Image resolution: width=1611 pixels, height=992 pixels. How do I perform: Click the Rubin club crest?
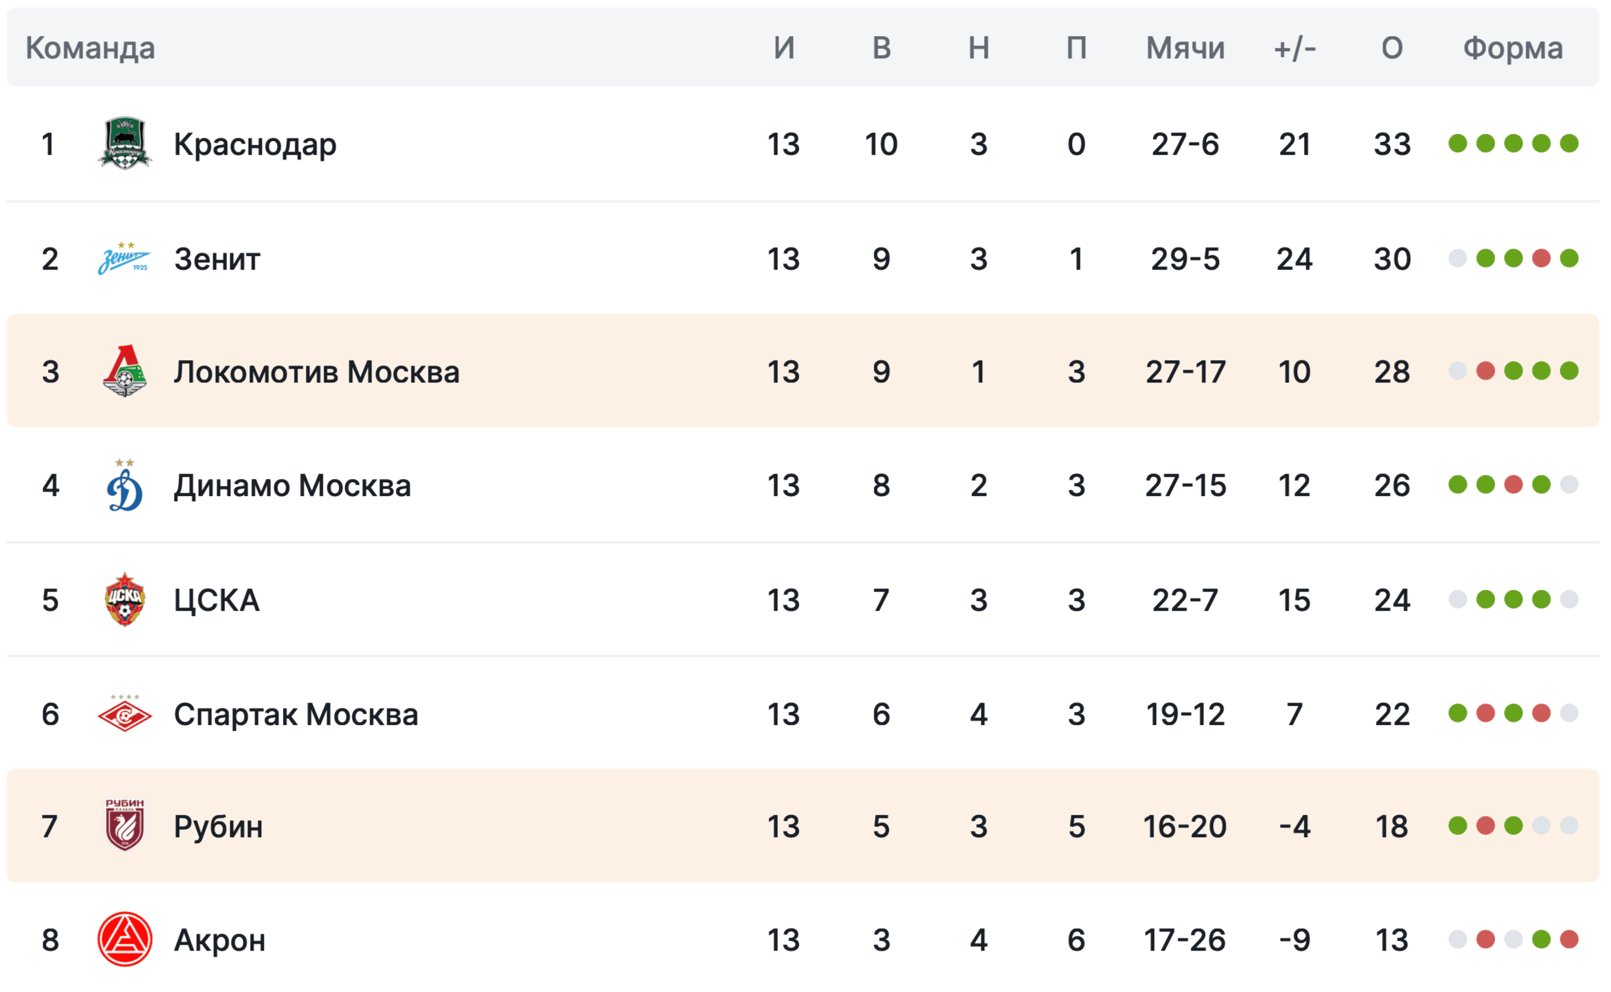125,826
